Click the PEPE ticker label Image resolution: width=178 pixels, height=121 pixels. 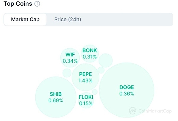tap(85, 74)
